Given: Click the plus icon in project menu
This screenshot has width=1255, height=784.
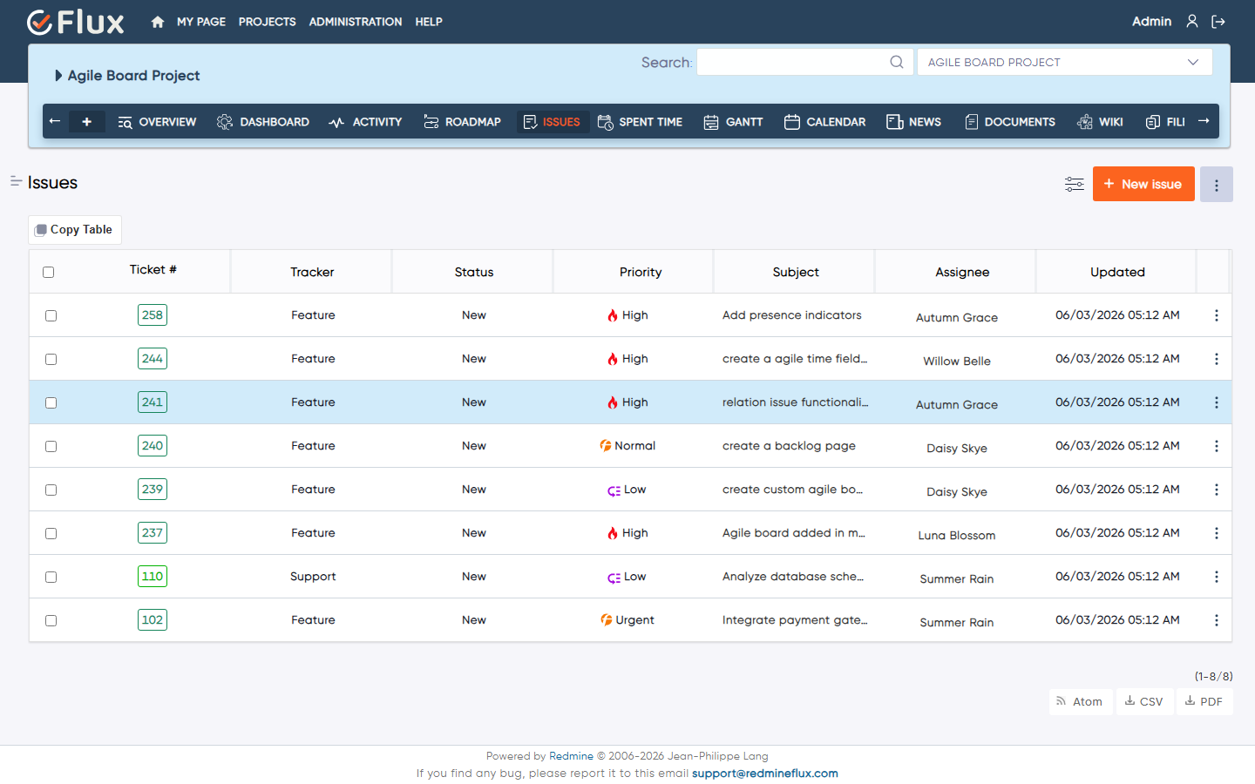Looking at the screenshot, I should [x=86, y=122].
